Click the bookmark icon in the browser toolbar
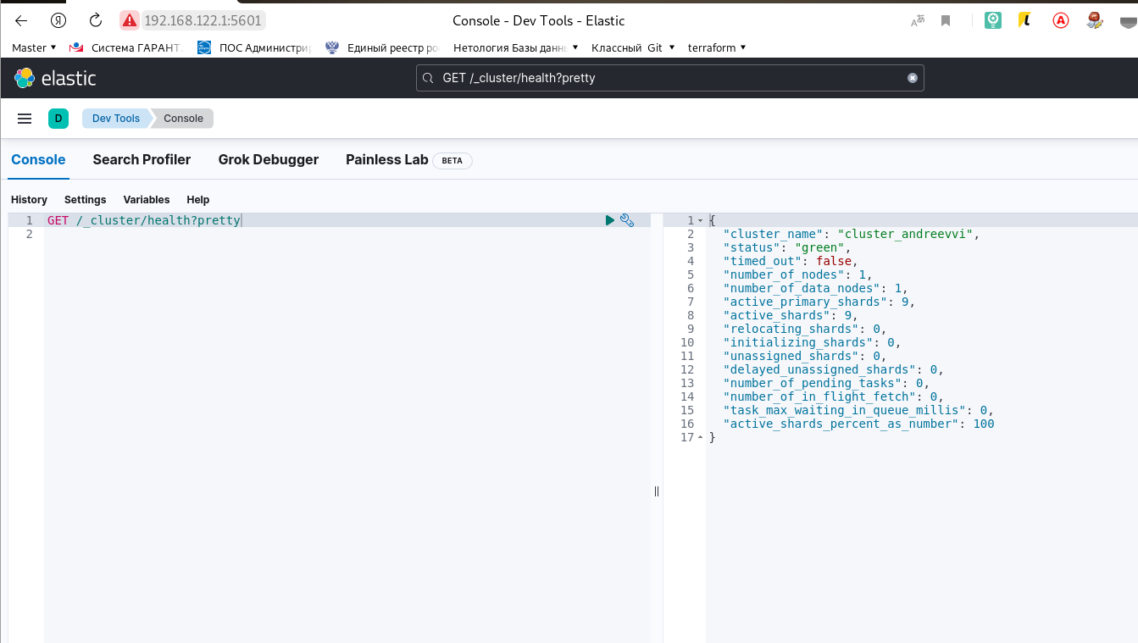Image resolution: width=1138 pixels, height=643 pixels. click(x=946, y=19)
